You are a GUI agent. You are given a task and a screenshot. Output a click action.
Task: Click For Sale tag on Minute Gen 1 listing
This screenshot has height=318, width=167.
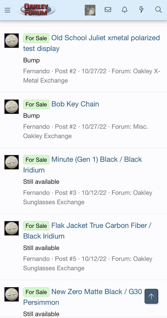tap(36, 160)
